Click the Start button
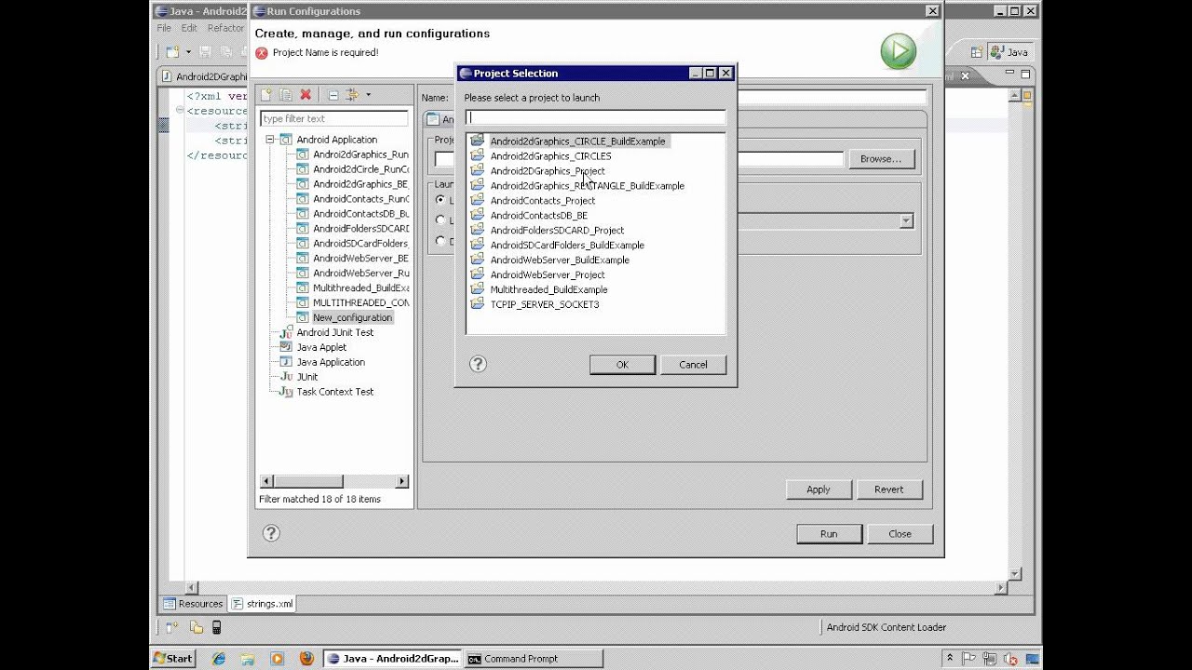Screen dimensions: 1192x670 [173, 658]
